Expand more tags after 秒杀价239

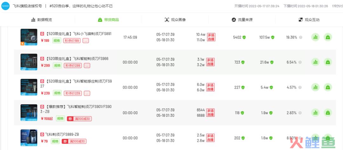[87, 93]
